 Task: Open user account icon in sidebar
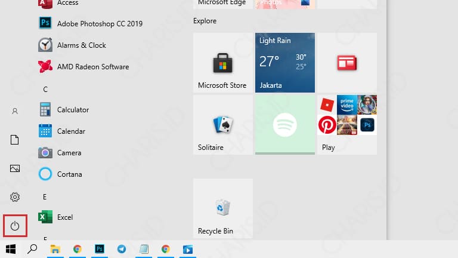15,111
